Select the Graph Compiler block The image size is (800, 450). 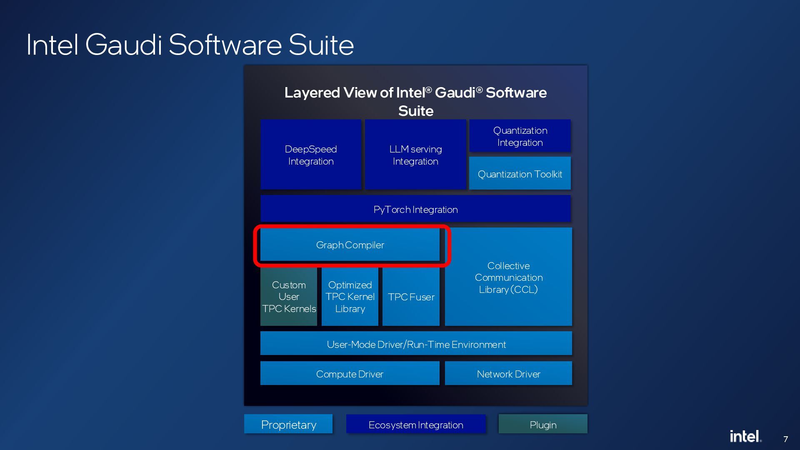350,245
